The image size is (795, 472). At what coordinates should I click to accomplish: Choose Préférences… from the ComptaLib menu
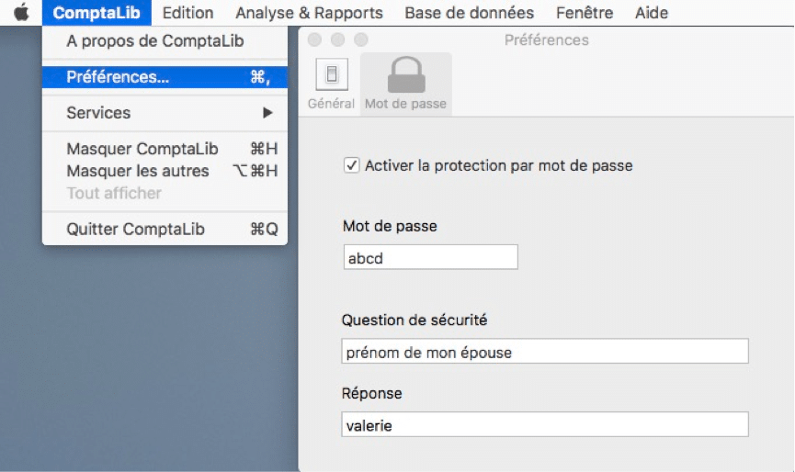[x=165, y=77]
